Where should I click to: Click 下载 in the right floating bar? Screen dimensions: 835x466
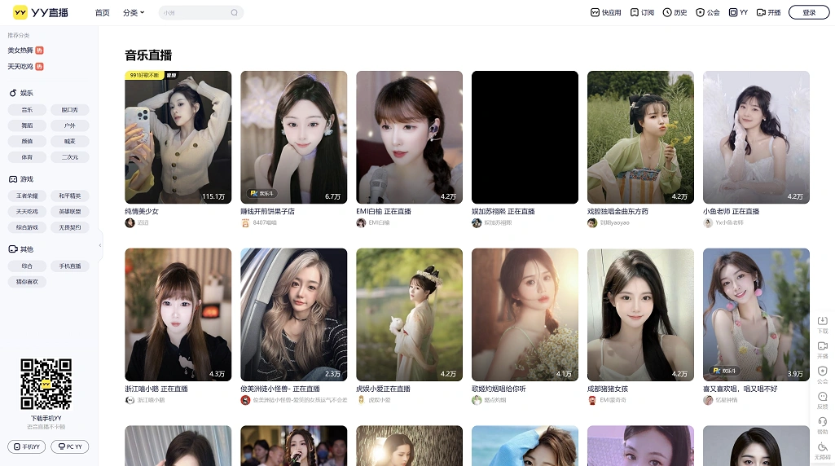822,324
